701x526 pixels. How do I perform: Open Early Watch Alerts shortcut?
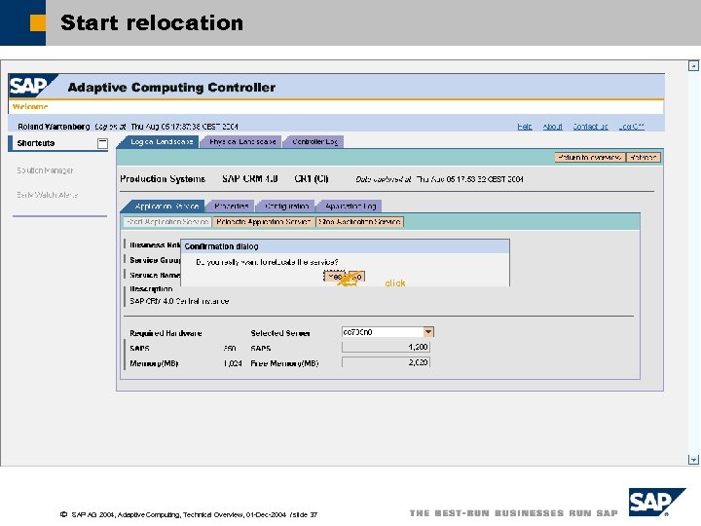(48, 195)
